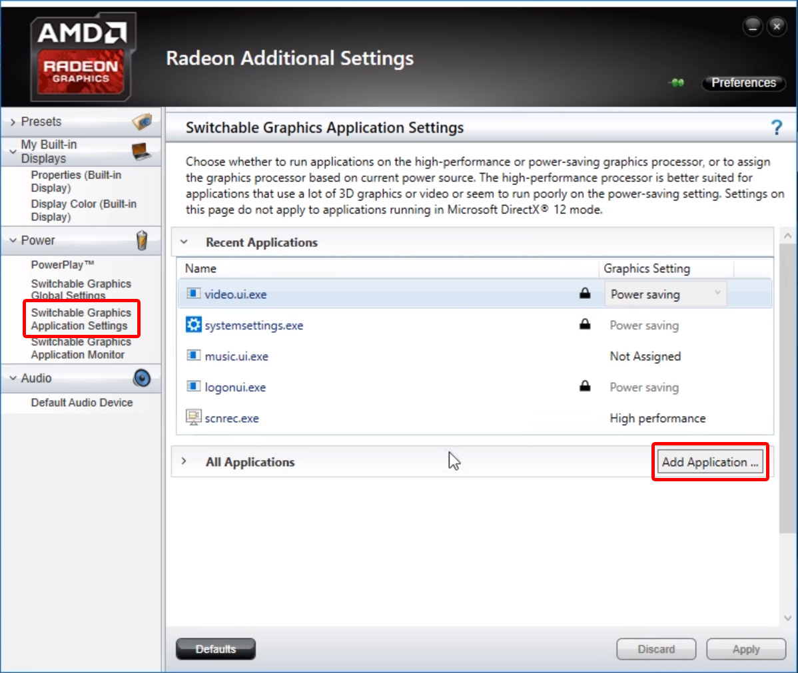The height and width of the screenshot is (673, 798).
Task: Open Default Audio Device page
Action: (x=82, y=402)
